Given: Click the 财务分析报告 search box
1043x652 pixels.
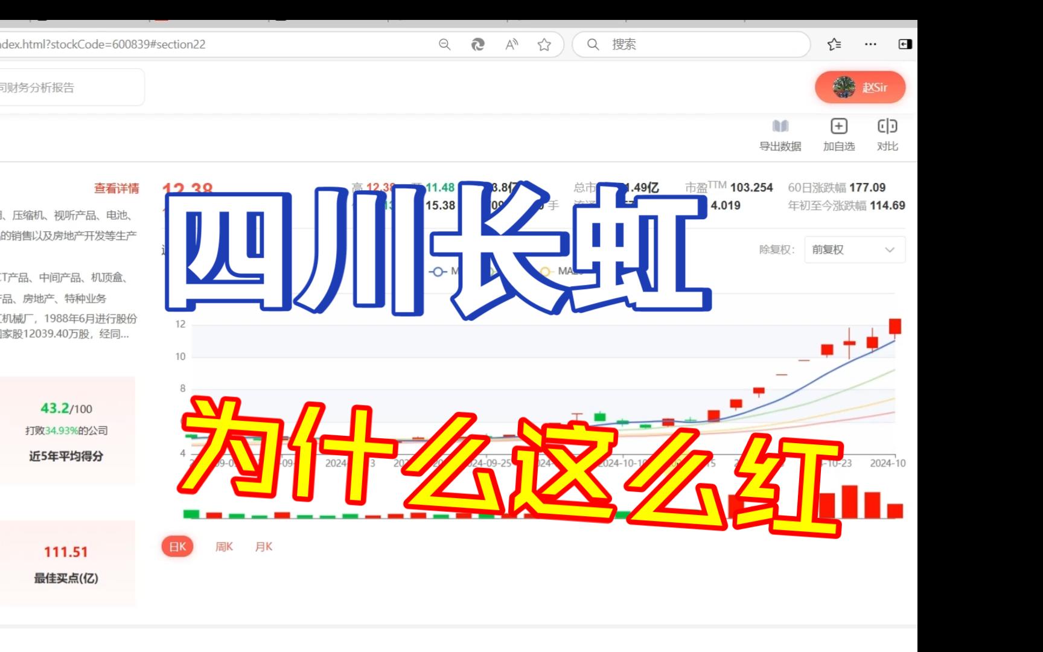Looking at the screenshot, I should [71, 88].
